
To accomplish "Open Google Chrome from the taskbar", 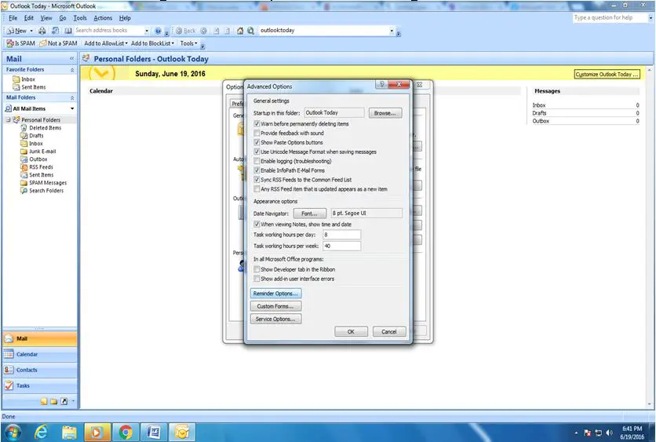I will click(x=126, y=432).
